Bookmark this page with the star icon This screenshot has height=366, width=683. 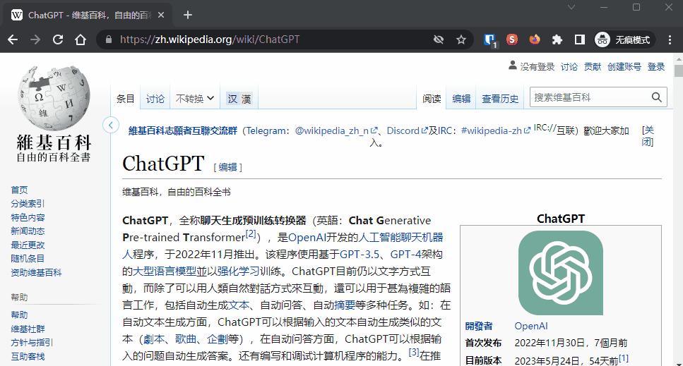(461, 39)
